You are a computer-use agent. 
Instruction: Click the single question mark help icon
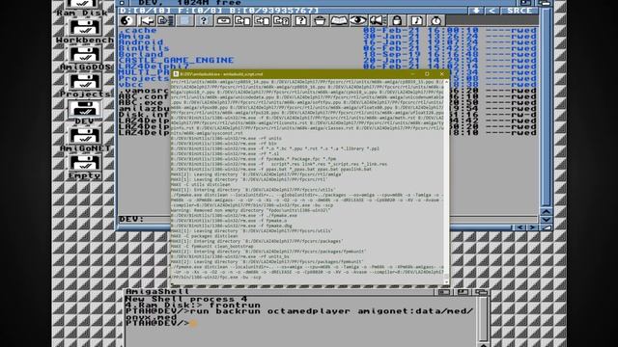coord(204,20)
